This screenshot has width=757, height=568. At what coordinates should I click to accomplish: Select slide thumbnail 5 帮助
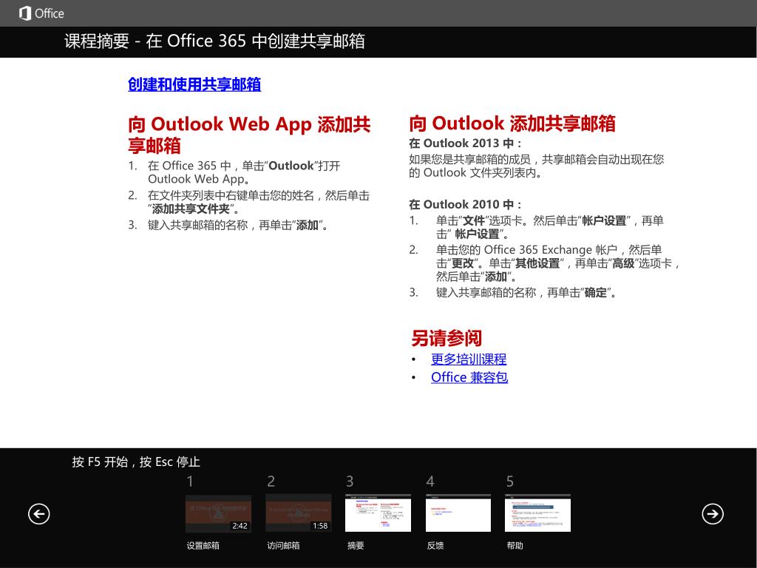coord(538,513)
